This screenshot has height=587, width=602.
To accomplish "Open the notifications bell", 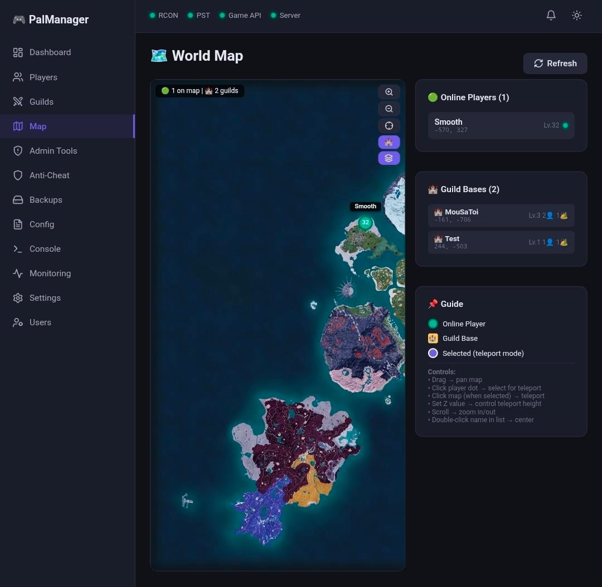I will (x=551, y=16).
